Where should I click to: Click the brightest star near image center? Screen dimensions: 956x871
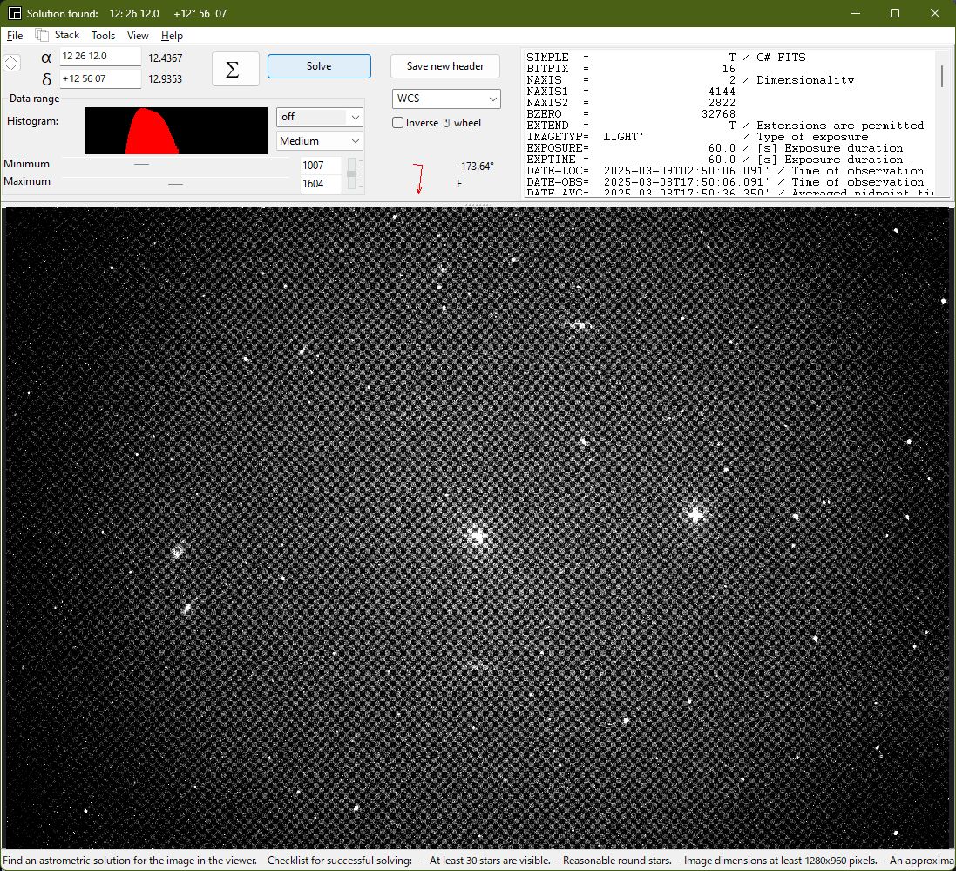[477, 535]
